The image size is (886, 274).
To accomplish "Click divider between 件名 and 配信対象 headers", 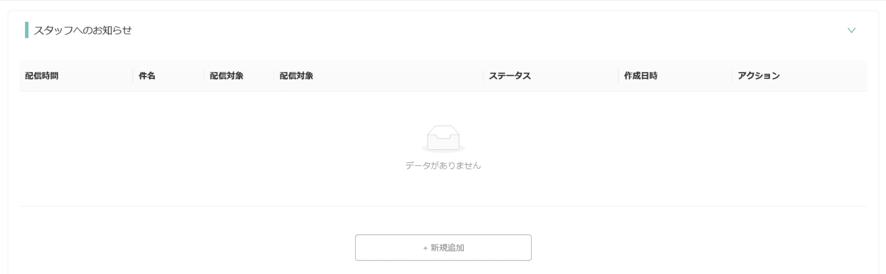I will (x=204, y=76).
